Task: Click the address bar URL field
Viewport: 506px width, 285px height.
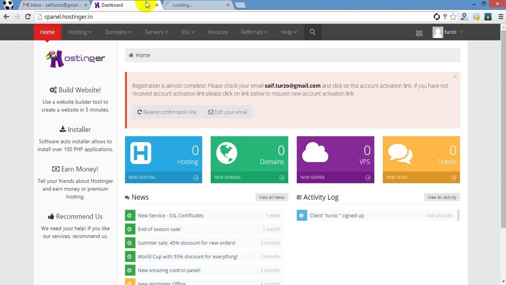Action: 233,17
